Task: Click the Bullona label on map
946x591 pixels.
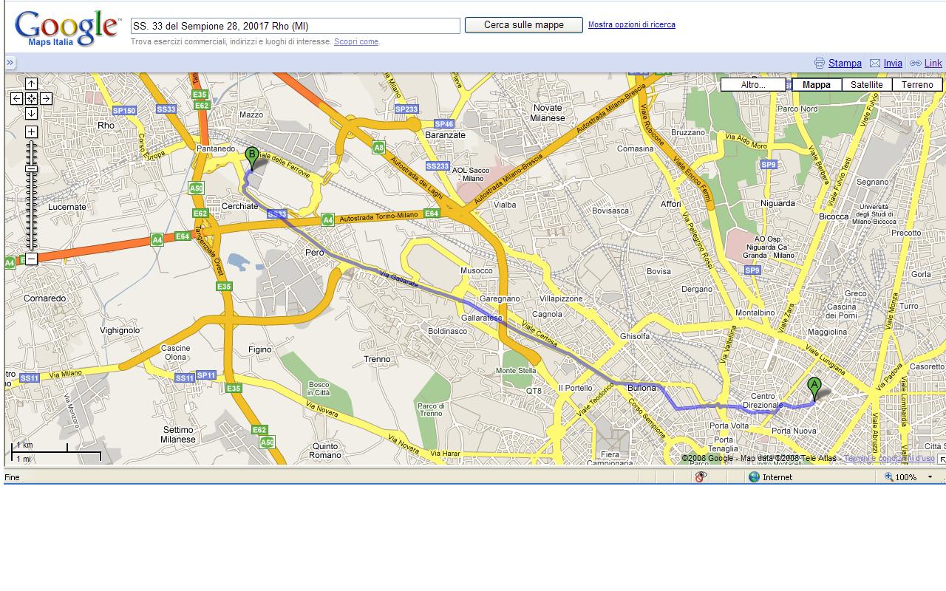Action: (642, 388)
